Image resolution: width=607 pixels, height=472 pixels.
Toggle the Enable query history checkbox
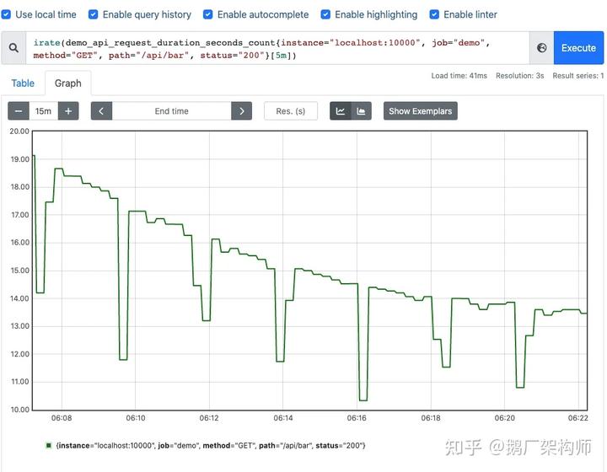pyautogui.click(x=94, y=14)
